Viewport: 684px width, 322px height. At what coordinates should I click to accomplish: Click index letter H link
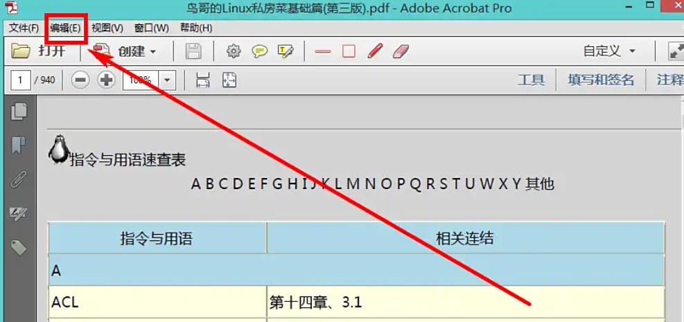292,184
